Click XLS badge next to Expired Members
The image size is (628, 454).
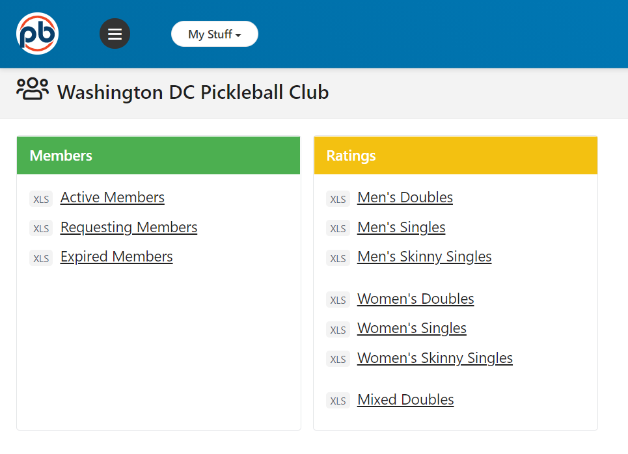tap(41, 258)
